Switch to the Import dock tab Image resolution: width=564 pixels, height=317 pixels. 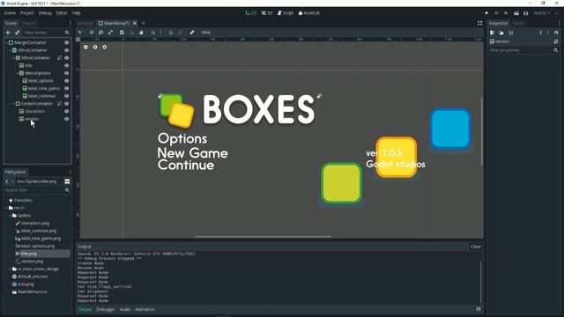(x=29, y=23)
